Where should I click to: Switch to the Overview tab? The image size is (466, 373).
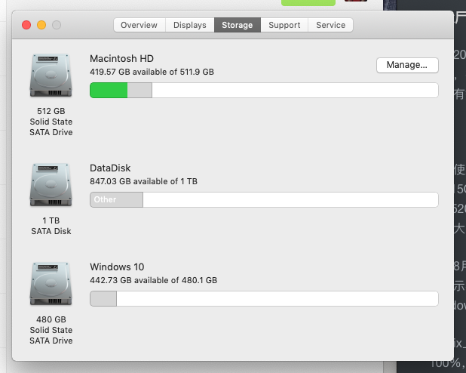139,25
